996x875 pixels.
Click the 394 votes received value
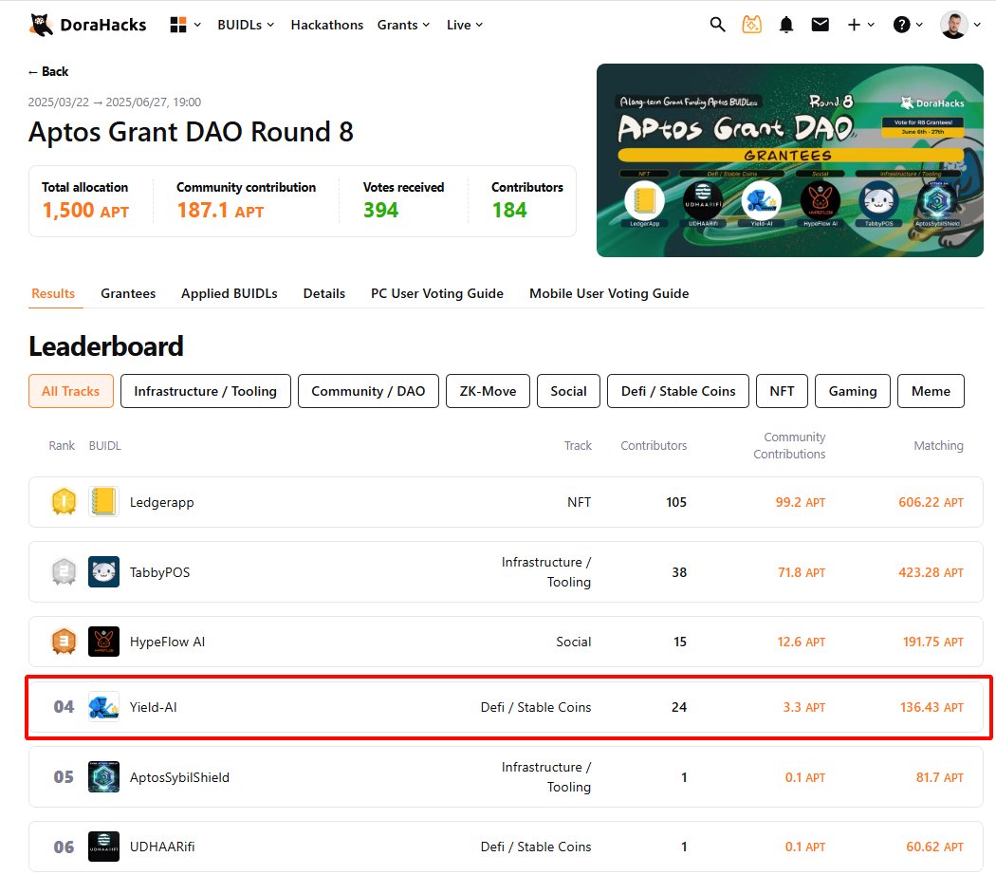380,211
